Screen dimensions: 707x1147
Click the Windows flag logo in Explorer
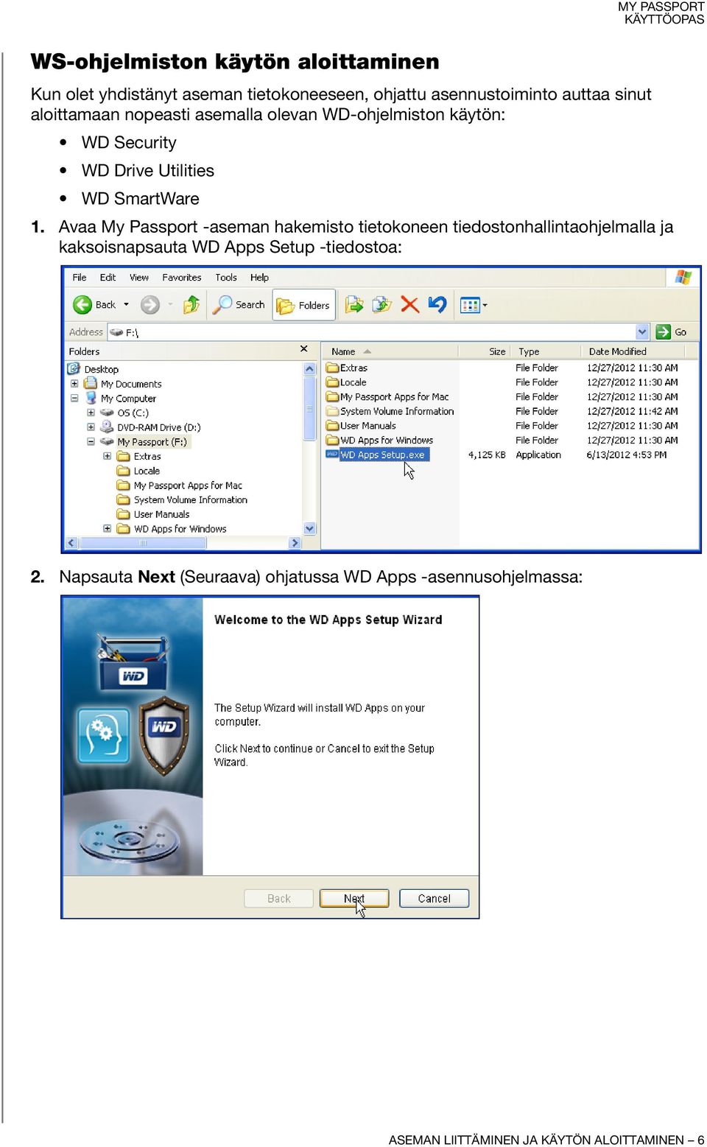pos(683,277)
